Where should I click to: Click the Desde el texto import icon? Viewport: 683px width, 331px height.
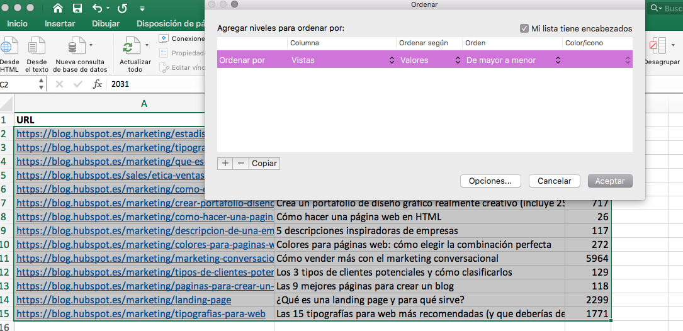(x=37, y=46)
